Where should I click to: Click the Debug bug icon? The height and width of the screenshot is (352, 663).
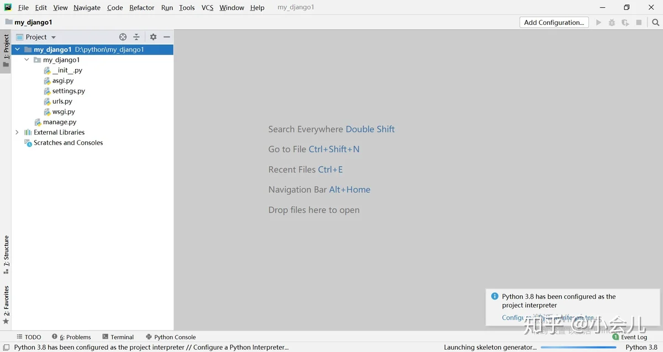tap(612, 23)
